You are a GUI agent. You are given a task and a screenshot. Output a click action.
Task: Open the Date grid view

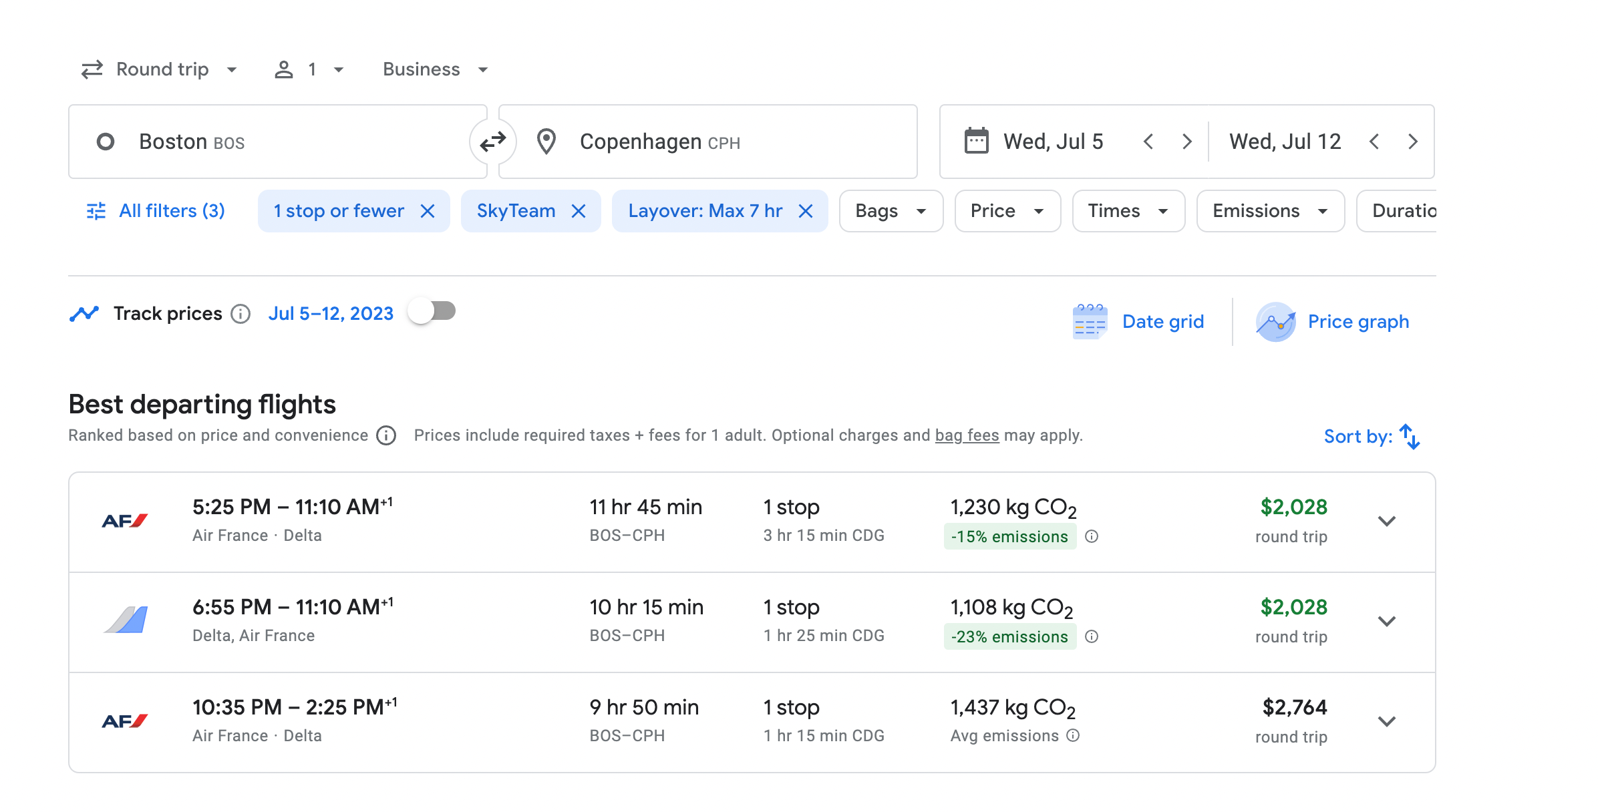coord(1138,322)
